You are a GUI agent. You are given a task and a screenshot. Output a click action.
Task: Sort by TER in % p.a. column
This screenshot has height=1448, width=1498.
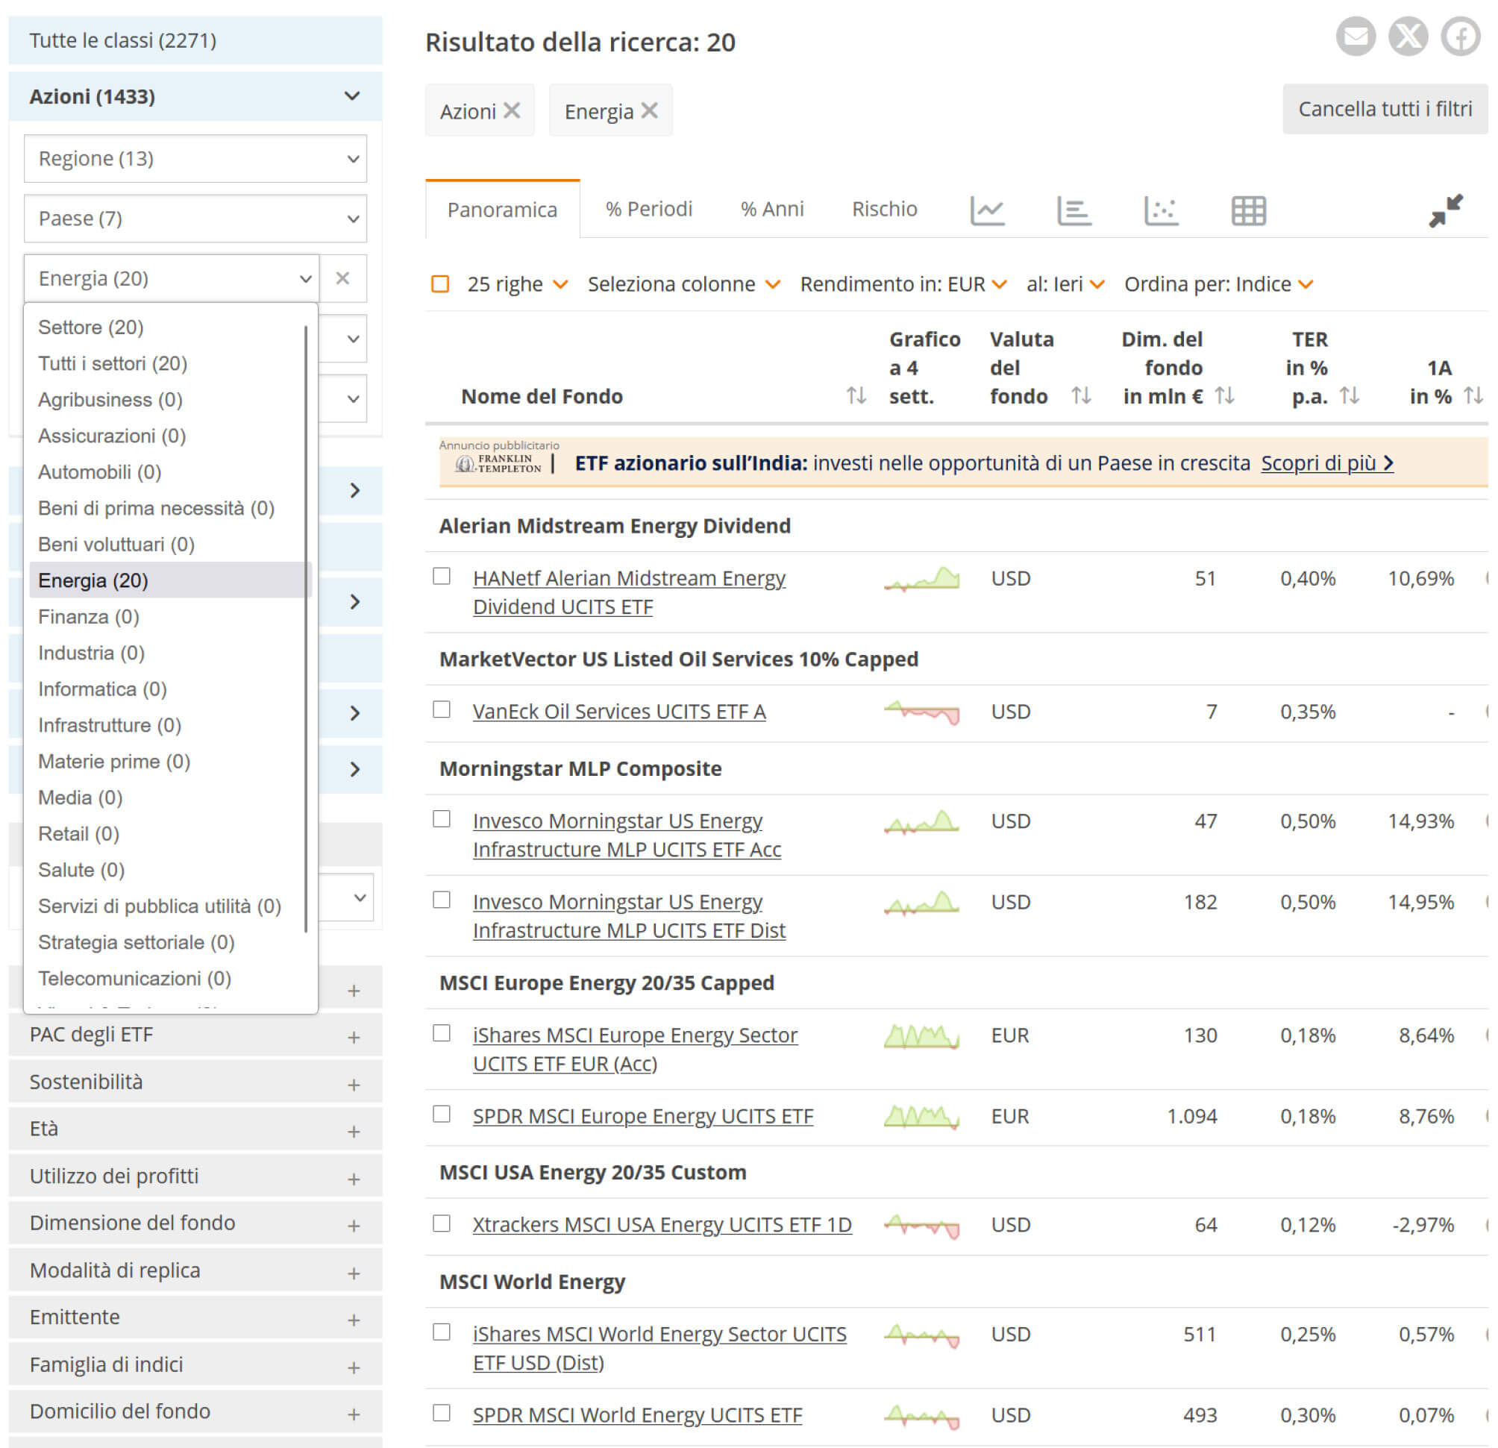click(x=1349, y=396)
